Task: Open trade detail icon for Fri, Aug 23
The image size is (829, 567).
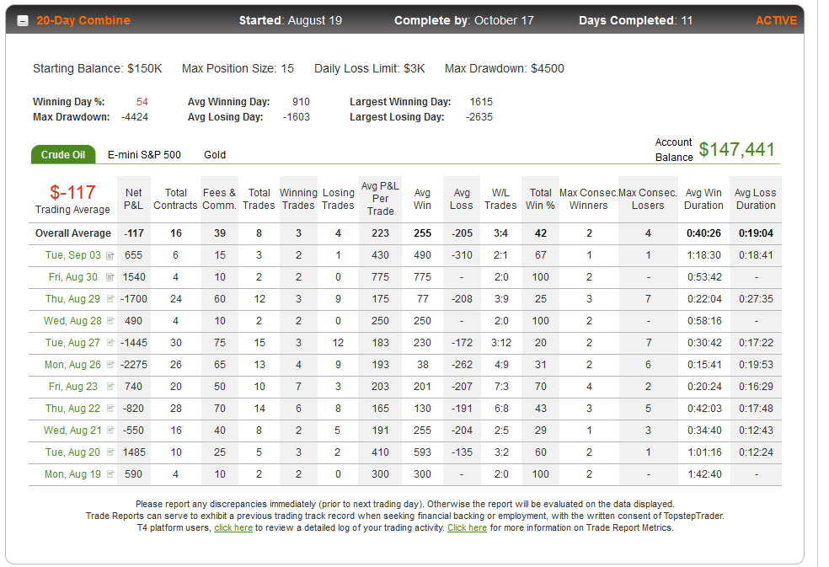Action: 110,387
